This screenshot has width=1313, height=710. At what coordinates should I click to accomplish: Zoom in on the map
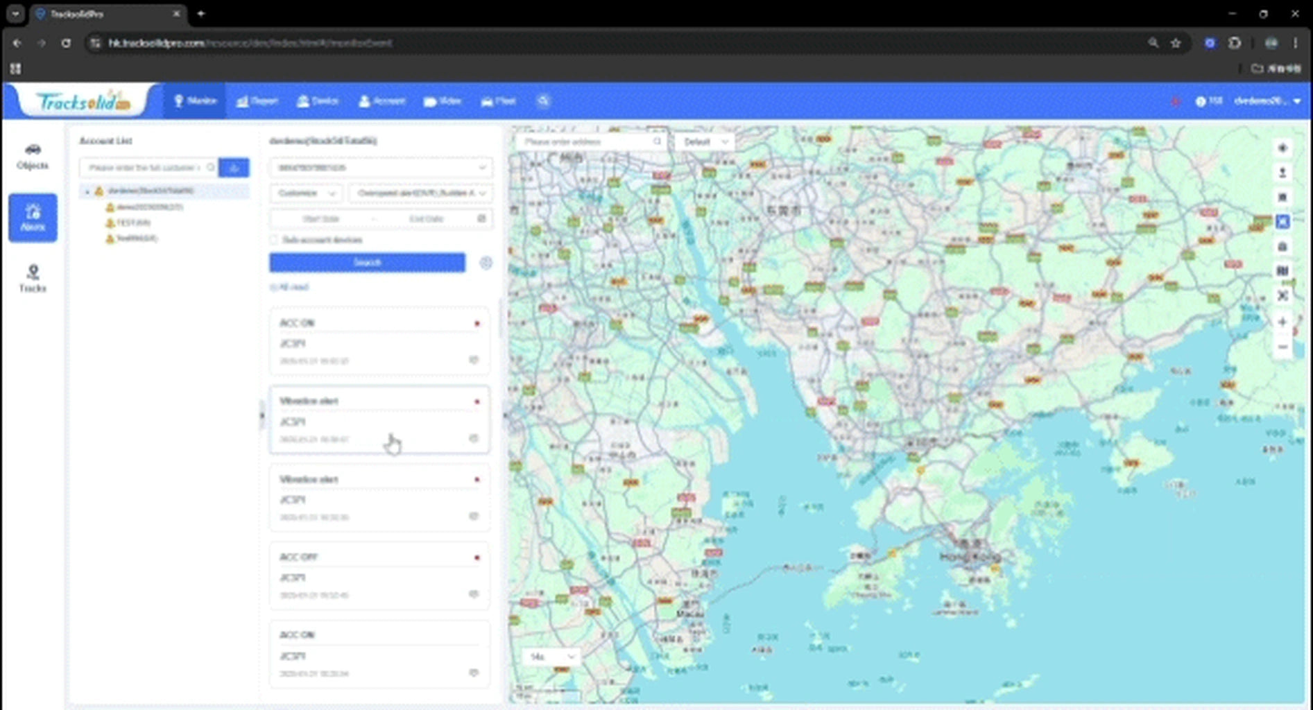tap(1282, 322)
